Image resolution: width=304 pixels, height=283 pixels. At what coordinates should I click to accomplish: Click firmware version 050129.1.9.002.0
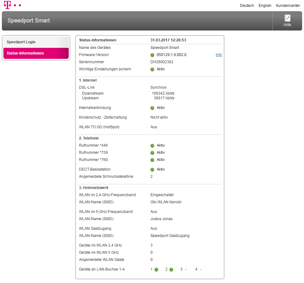[171, 55]
